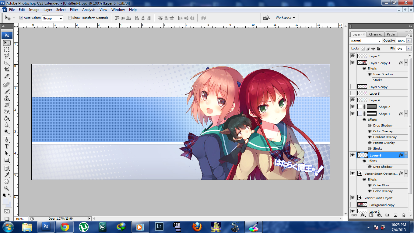Select the Rectangular Marquee tool
Image resolution: width=414 pixels, height=233 pixels.
[7, 50]
